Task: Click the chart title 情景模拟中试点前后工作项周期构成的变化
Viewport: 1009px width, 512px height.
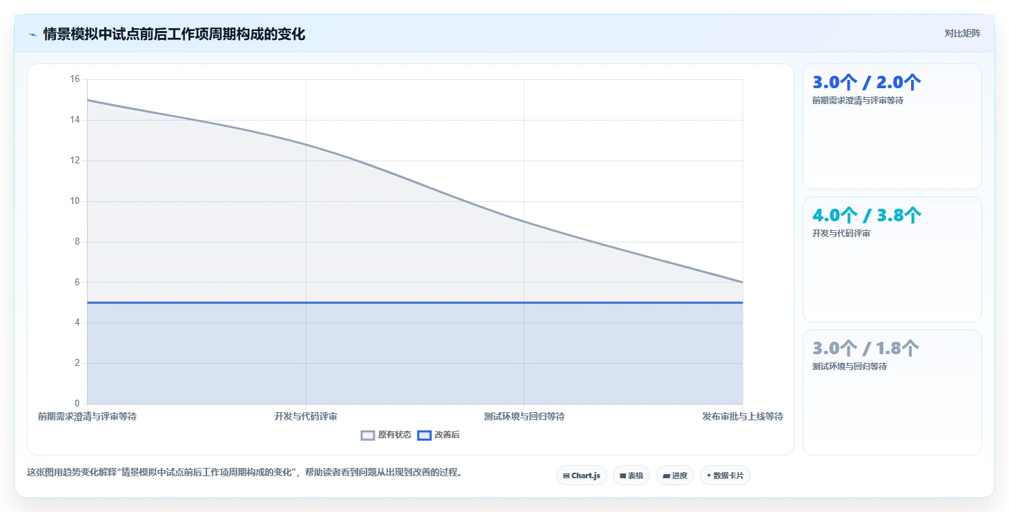Action: (x=174, y=34)
